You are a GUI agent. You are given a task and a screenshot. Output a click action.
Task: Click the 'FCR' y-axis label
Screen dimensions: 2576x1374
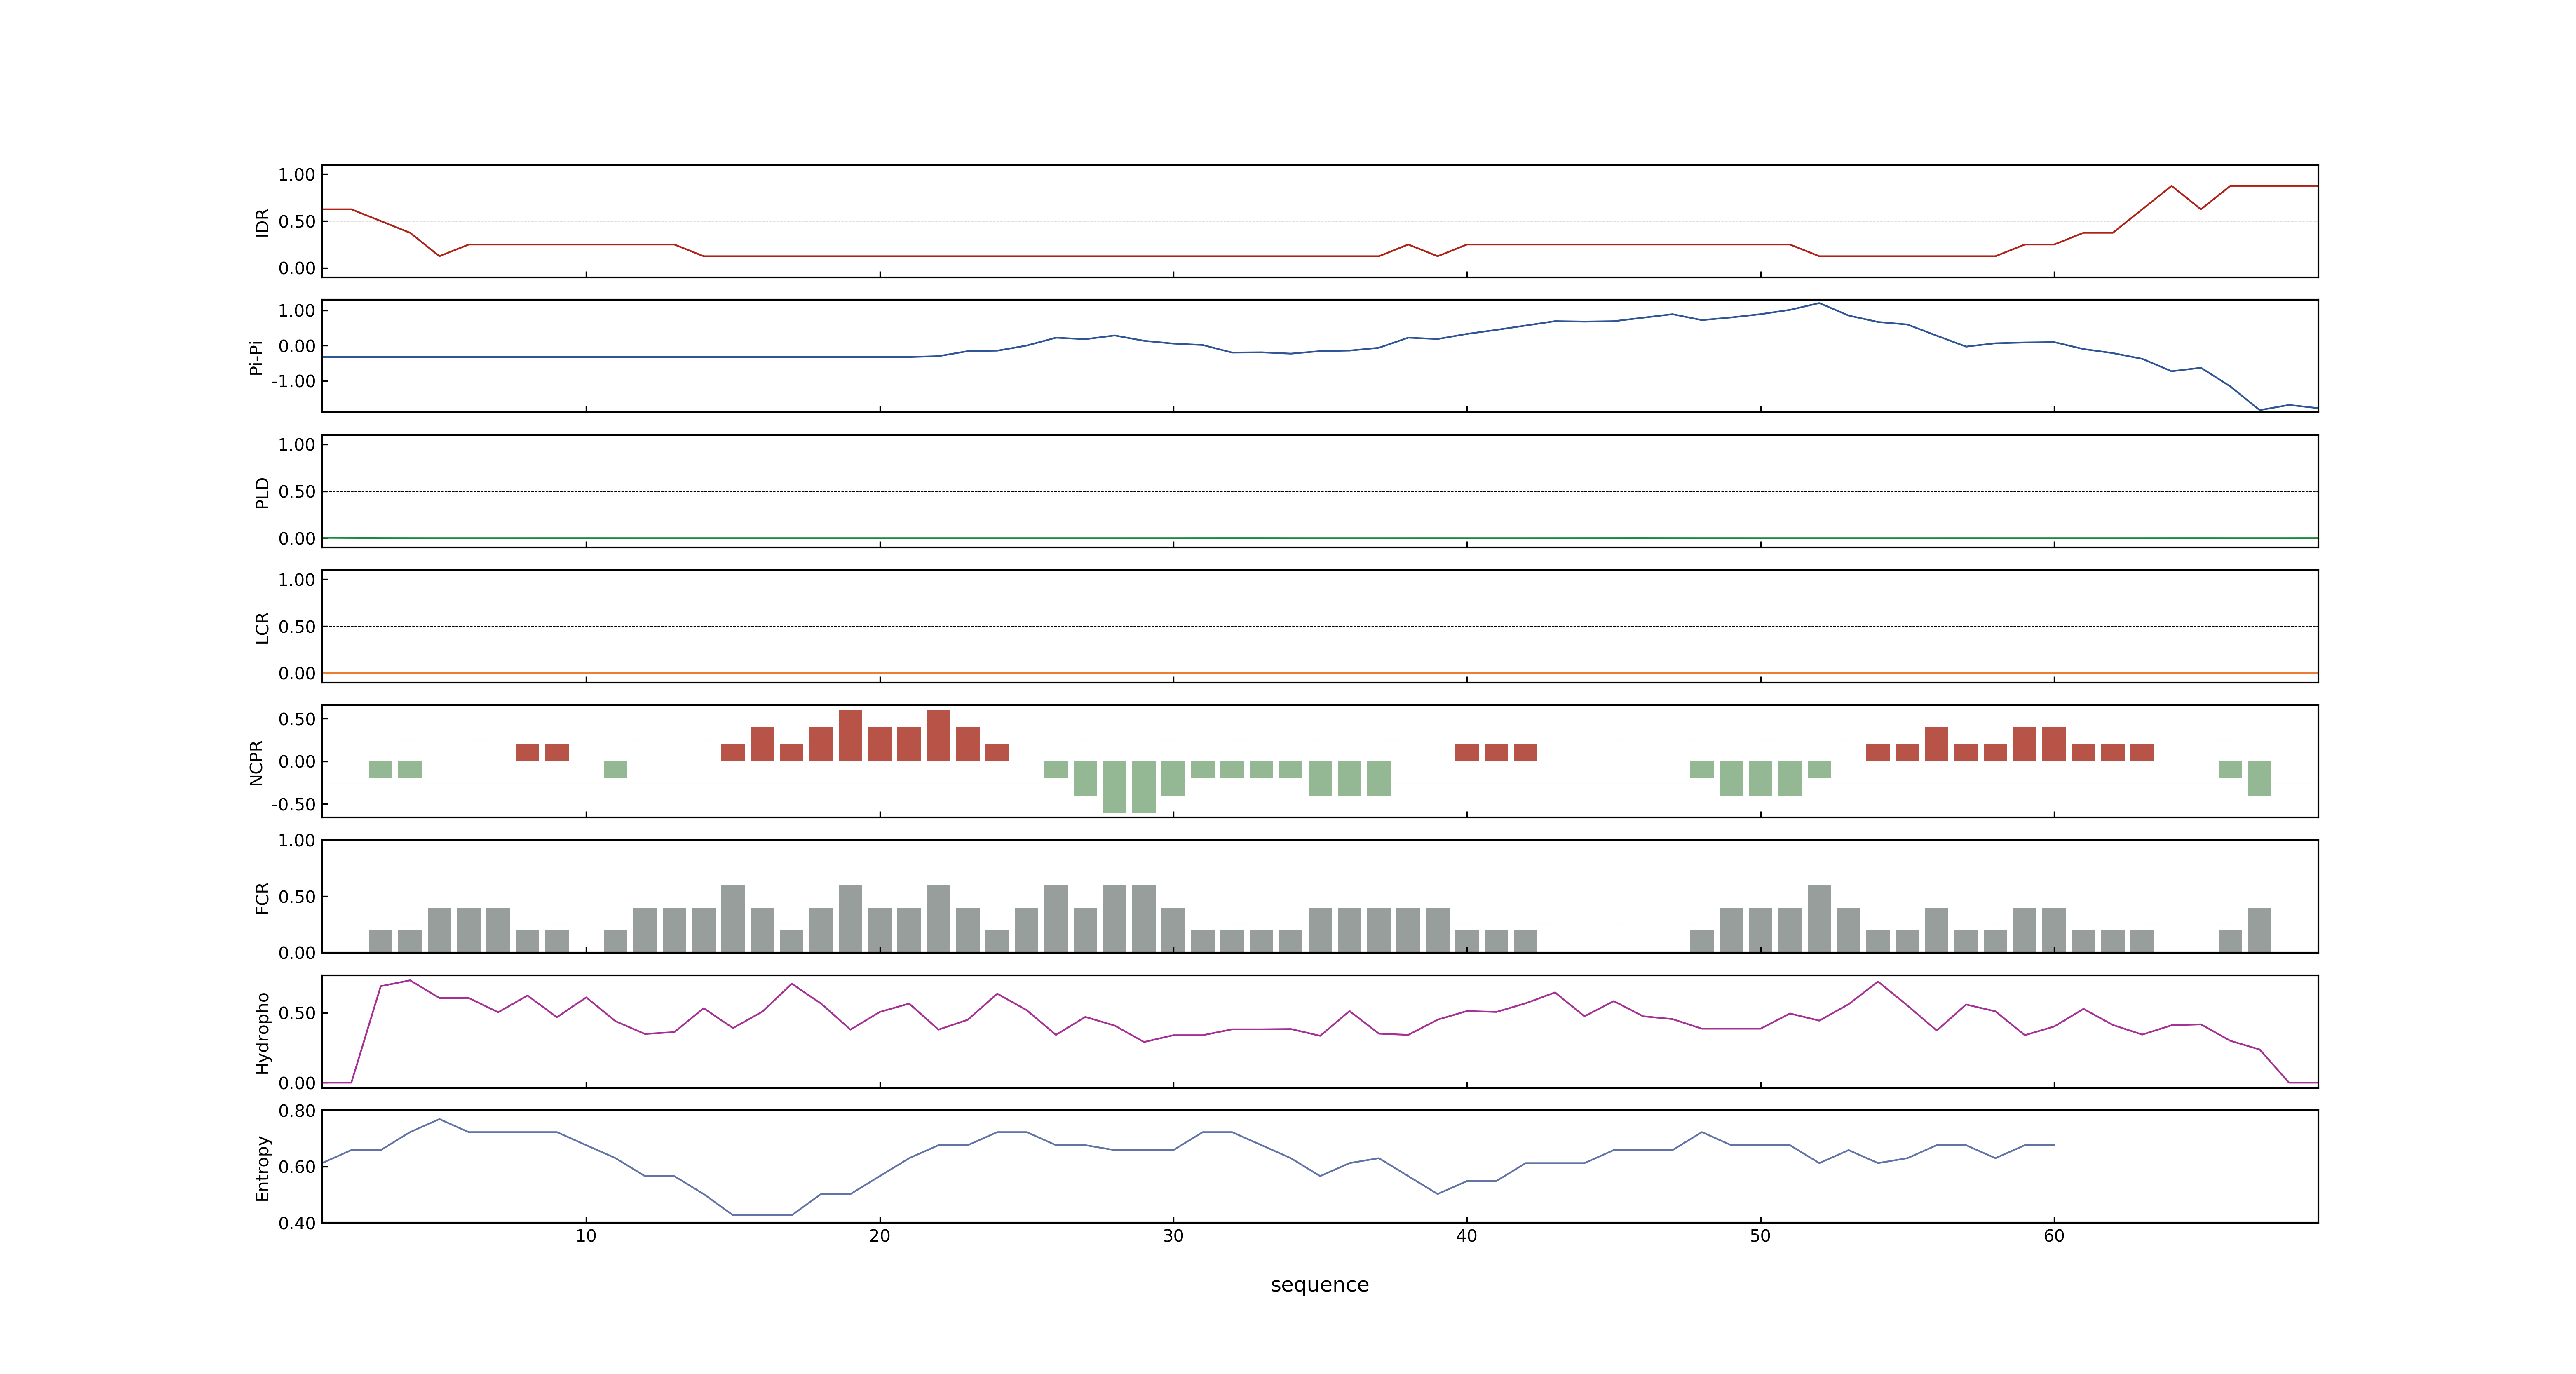[262, 897]
